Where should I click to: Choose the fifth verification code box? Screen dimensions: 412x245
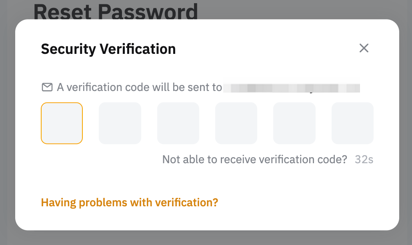click(294, 123)
